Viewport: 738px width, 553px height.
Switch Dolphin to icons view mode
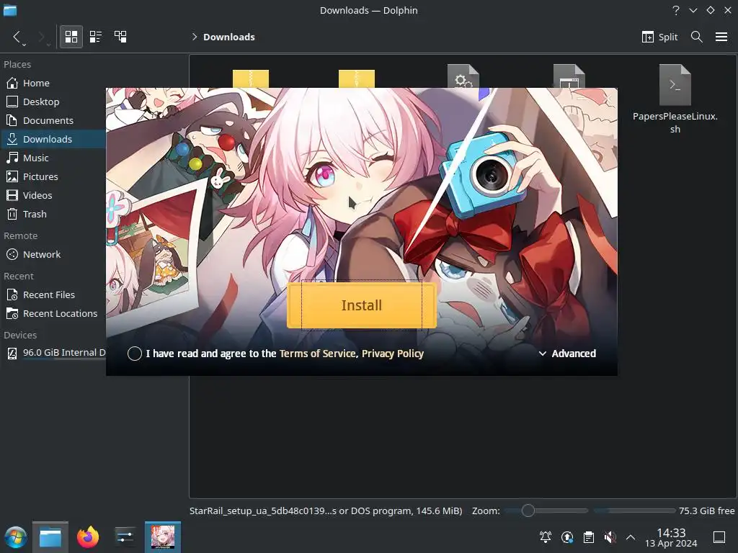click(71, 37)
